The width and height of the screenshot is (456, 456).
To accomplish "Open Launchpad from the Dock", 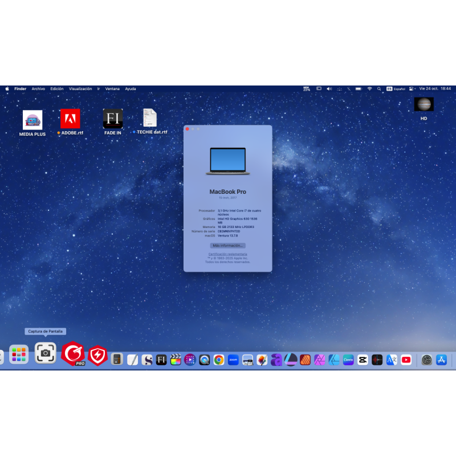I will coord(19,354).
